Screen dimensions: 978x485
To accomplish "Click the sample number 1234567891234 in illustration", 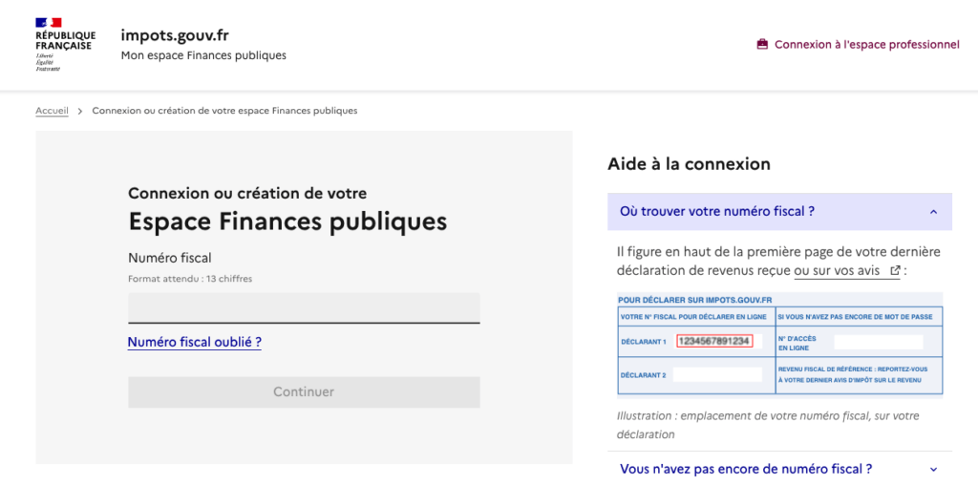I will (714, 341).
